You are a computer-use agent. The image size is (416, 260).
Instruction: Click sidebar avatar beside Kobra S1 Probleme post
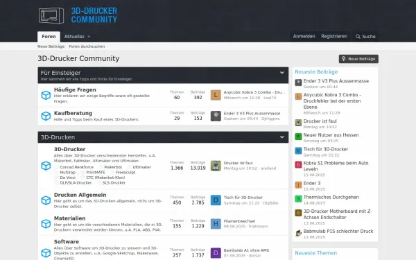click(298, 164)
